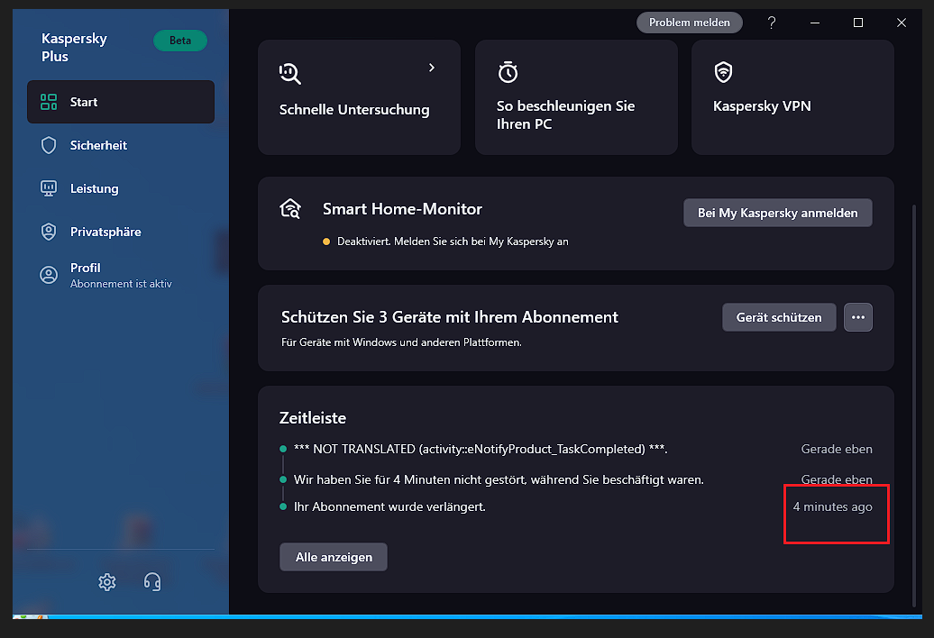Viewport: 934px width, 638px height.
Task: Click the Profil user avatar icon
Action: click(49, 275)
